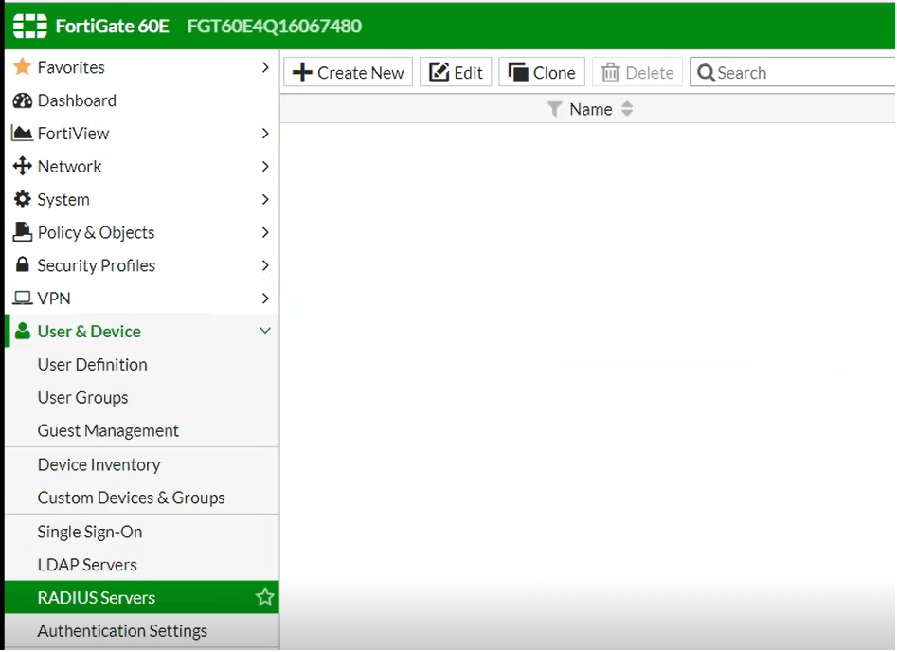897x652 pixels.
Task: Click the Name column filter icon
Action: coord(555,110)
